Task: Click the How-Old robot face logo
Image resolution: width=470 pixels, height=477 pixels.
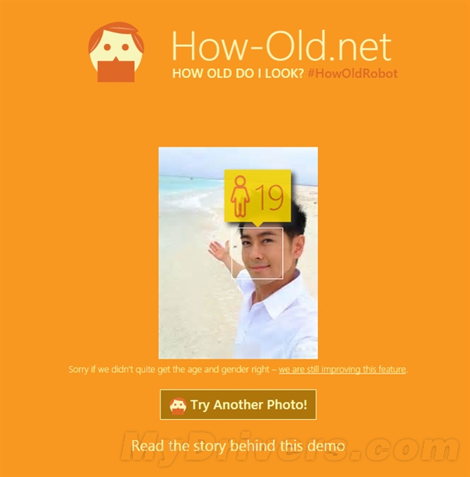Action: [116, 52]
